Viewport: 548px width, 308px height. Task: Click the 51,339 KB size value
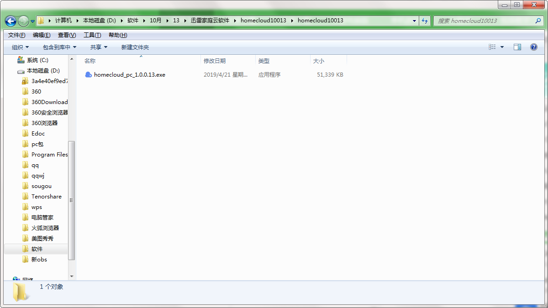coord(330,74)
